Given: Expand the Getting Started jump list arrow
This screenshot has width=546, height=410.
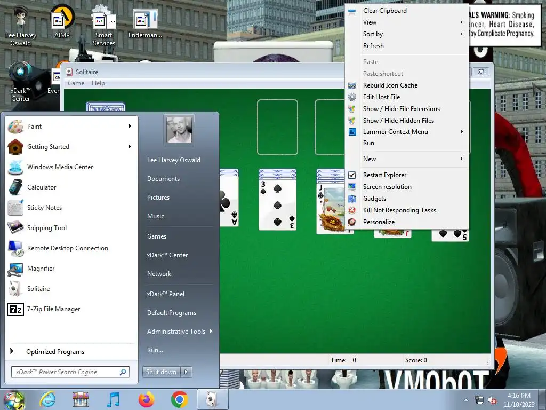Looking at the screenshot, I should (130, 147).
